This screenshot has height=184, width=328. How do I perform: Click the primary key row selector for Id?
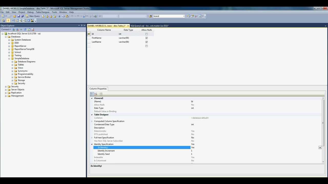[89, 34]
